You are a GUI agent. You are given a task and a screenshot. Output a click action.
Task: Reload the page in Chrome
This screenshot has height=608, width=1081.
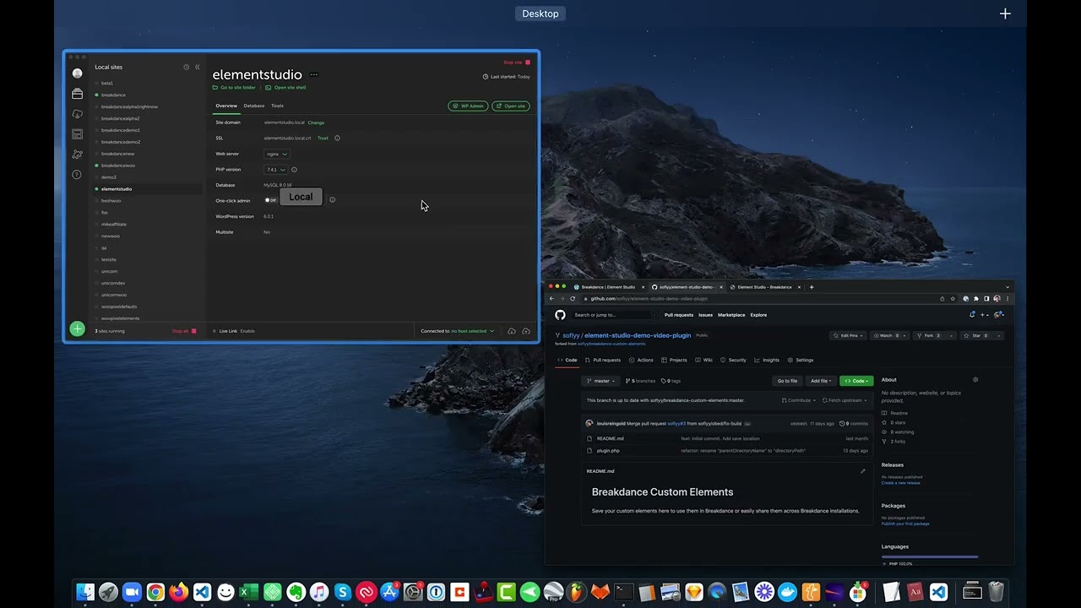(573, 299)
